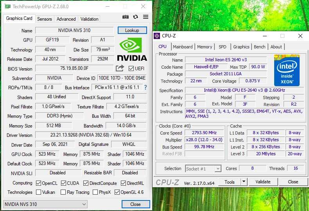Click the CPU name Intel Xeon E5 2640 v3
The image size is (309, 211).
point(226,60)
